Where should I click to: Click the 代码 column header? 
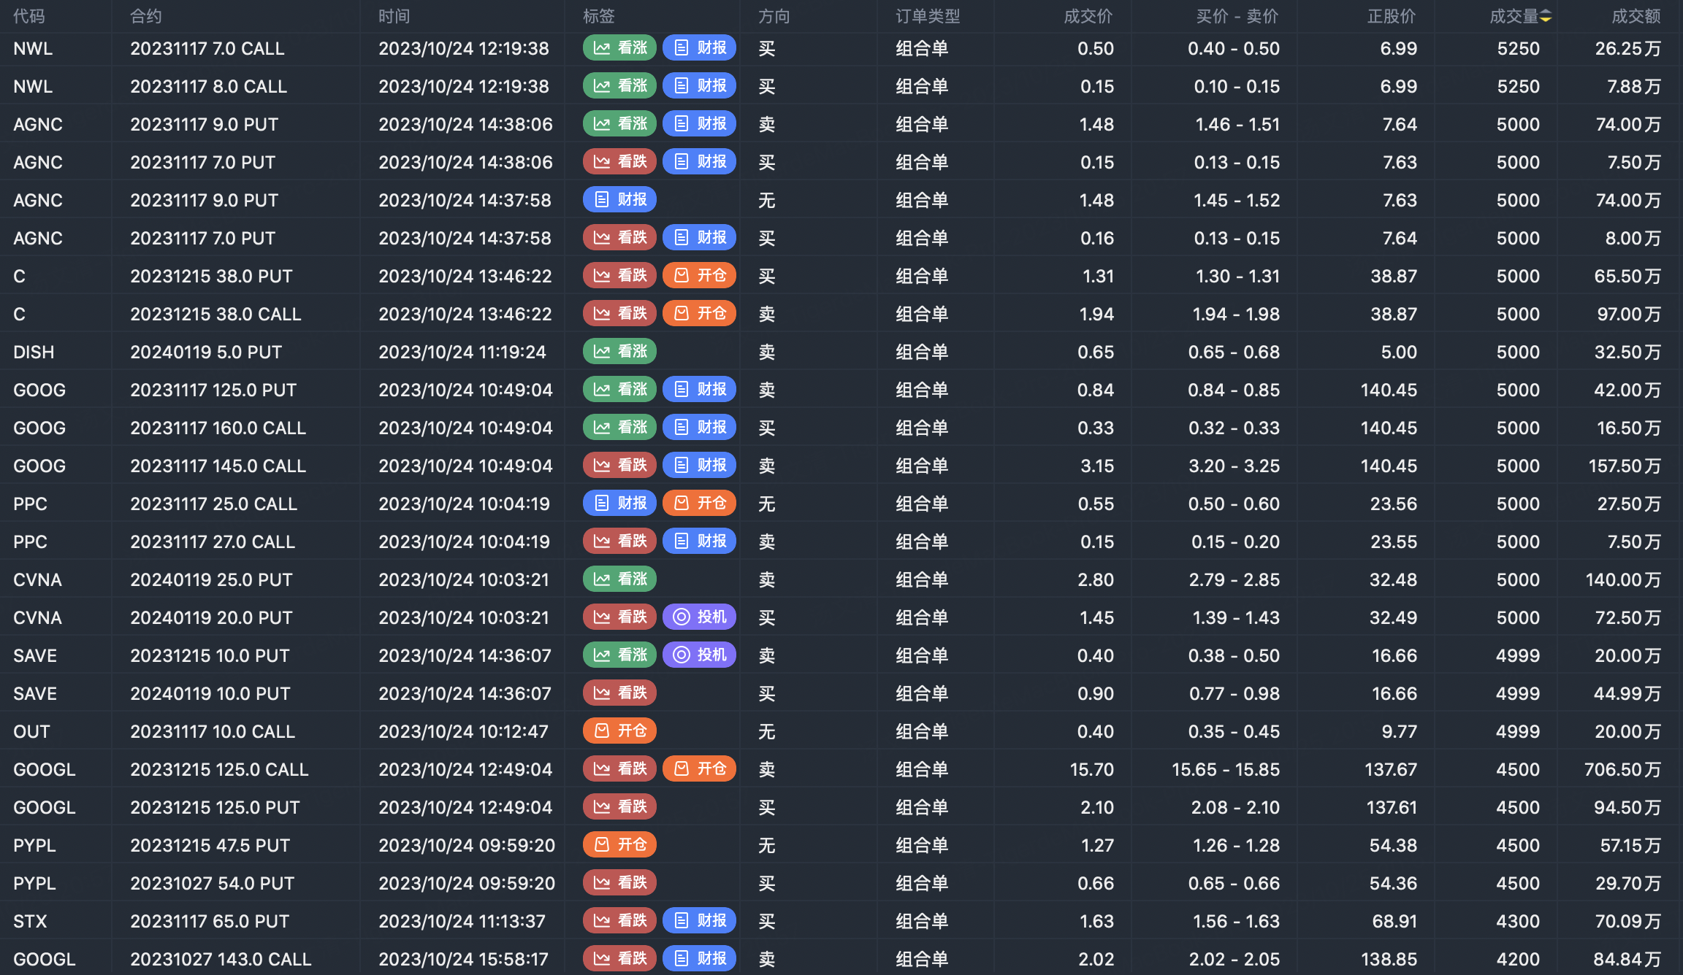click(x=29, y=16)
